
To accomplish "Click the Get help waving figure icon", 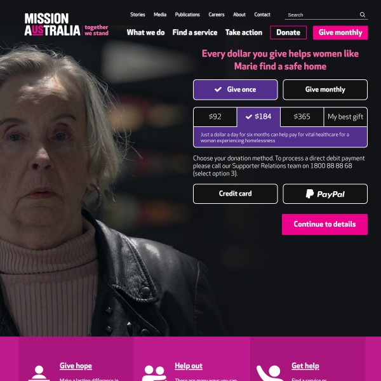I will pos(270,373).
